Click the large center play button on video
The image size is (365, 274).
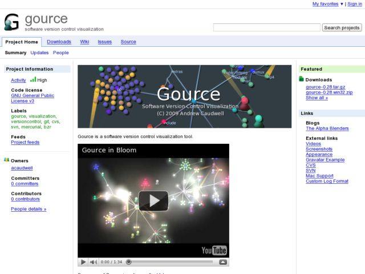[153, 200]
